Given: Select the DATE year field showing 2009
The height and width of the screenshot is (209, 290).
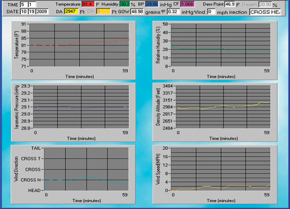Looking at the screenshot, I should [x=42, y=12].
